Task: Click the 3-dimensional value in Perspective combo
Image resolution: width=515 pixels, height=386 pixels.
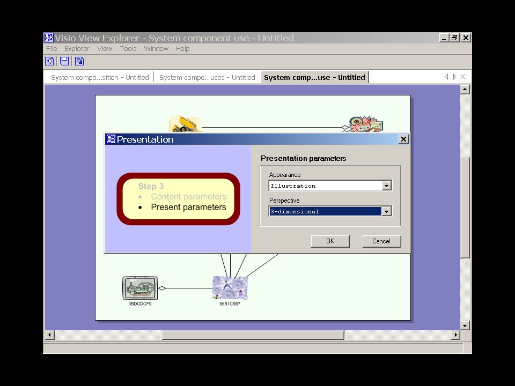Action: [325, 211]
